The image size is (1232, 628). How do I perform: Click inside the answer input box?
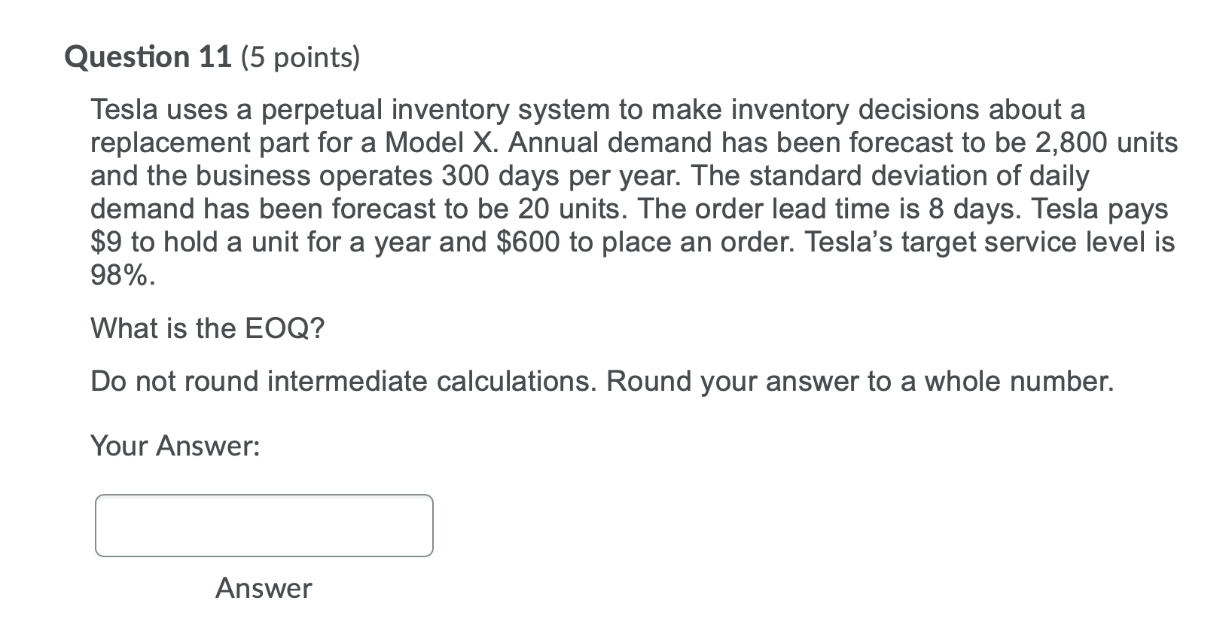pos(264,525)
